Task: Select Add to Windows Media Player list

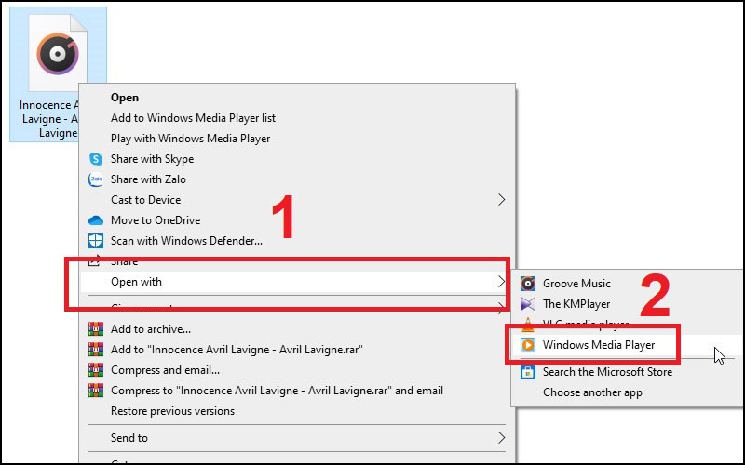Action: coord(297,118)
